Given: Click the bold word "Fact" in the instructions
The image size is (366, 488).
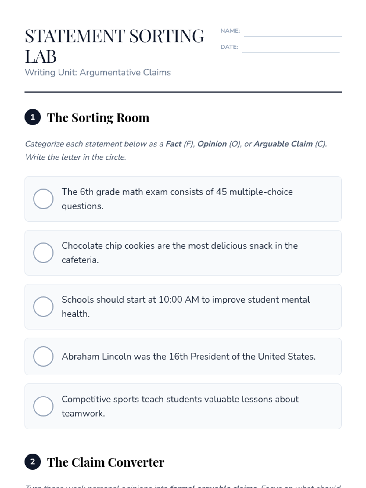Looking at the screenshot, I should pos(174,144).
